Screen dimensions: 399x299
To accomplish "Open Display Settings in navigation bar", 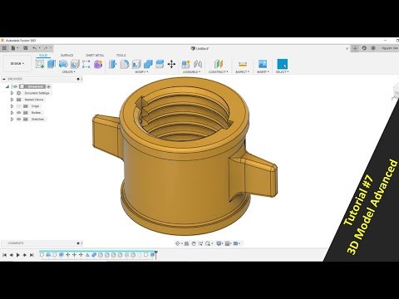I will coord(219,243).
